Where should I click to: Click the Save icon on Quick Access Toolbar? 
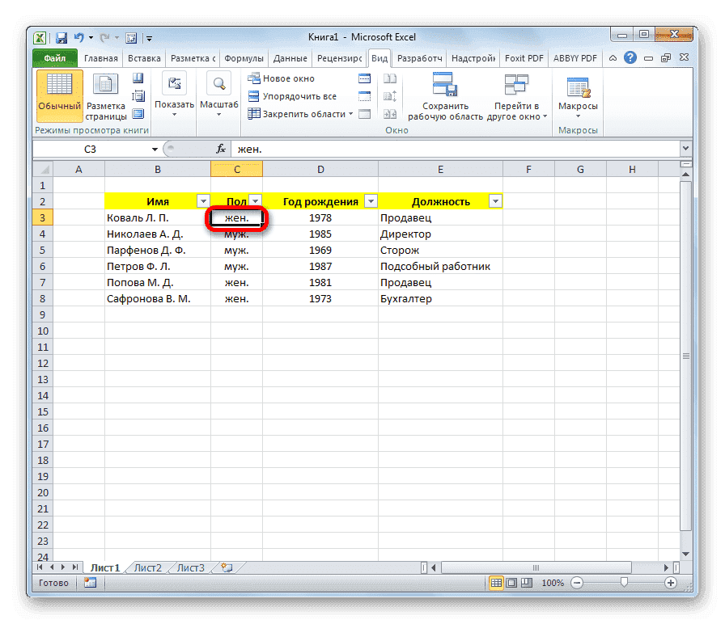[x=61, y=37]
